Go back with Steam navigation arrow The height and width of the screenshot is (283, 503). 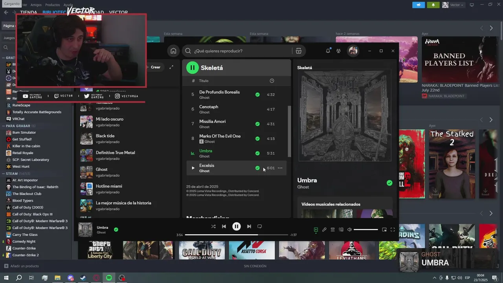tap(6, 12)
